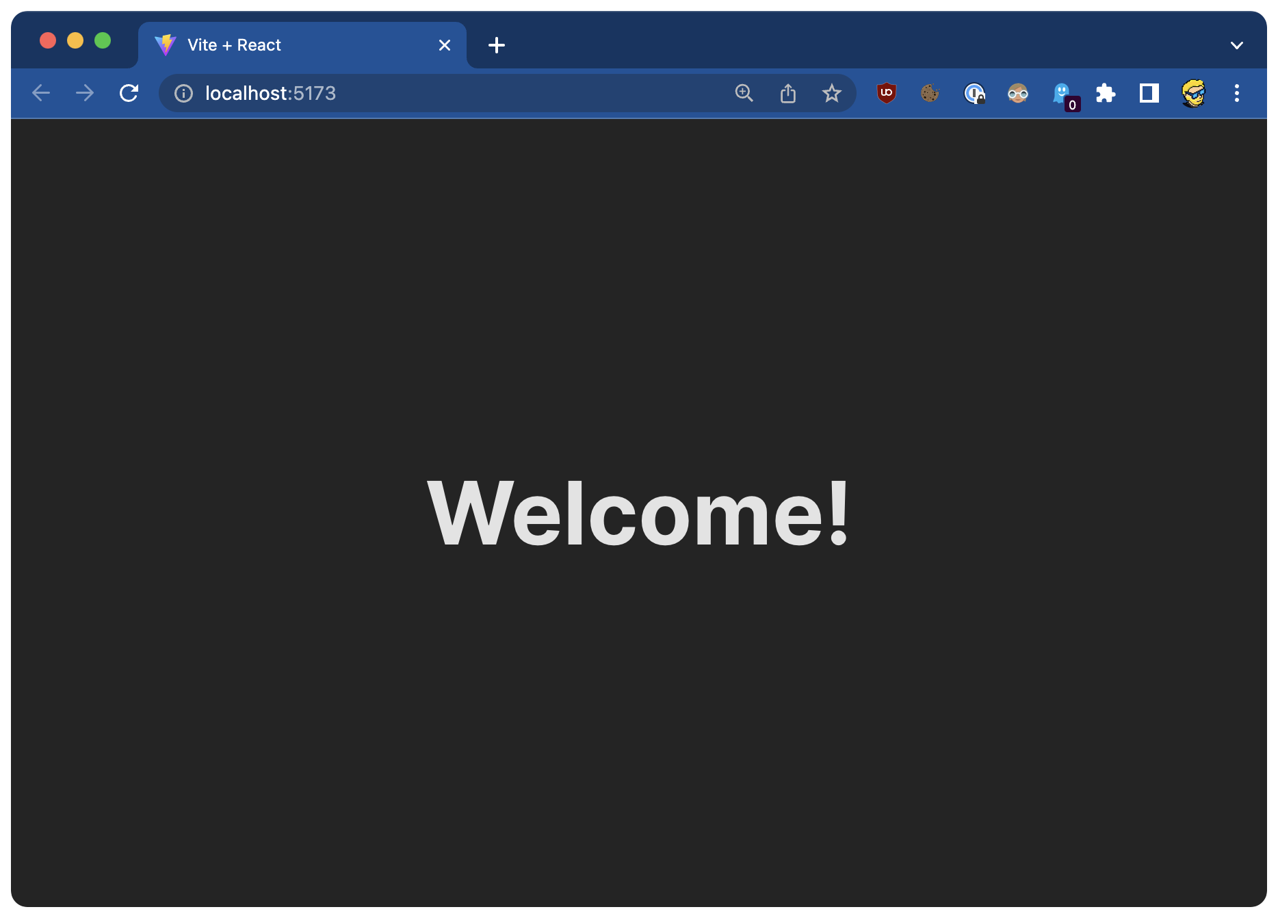Screen dimensions: 1278x918
Task: Toggle the browser side panel
Action: point(1149,93)
